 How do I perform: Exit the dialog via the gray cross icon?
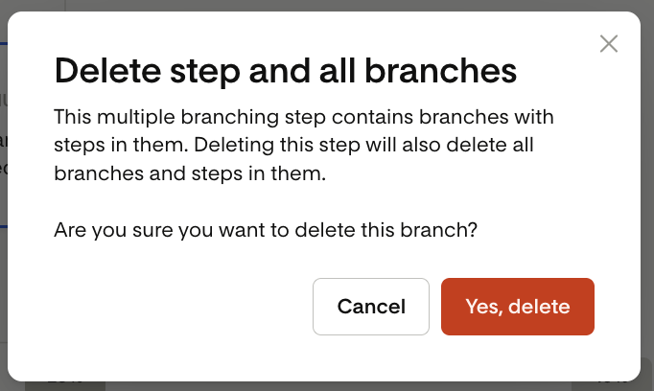(x=608, y=43)
